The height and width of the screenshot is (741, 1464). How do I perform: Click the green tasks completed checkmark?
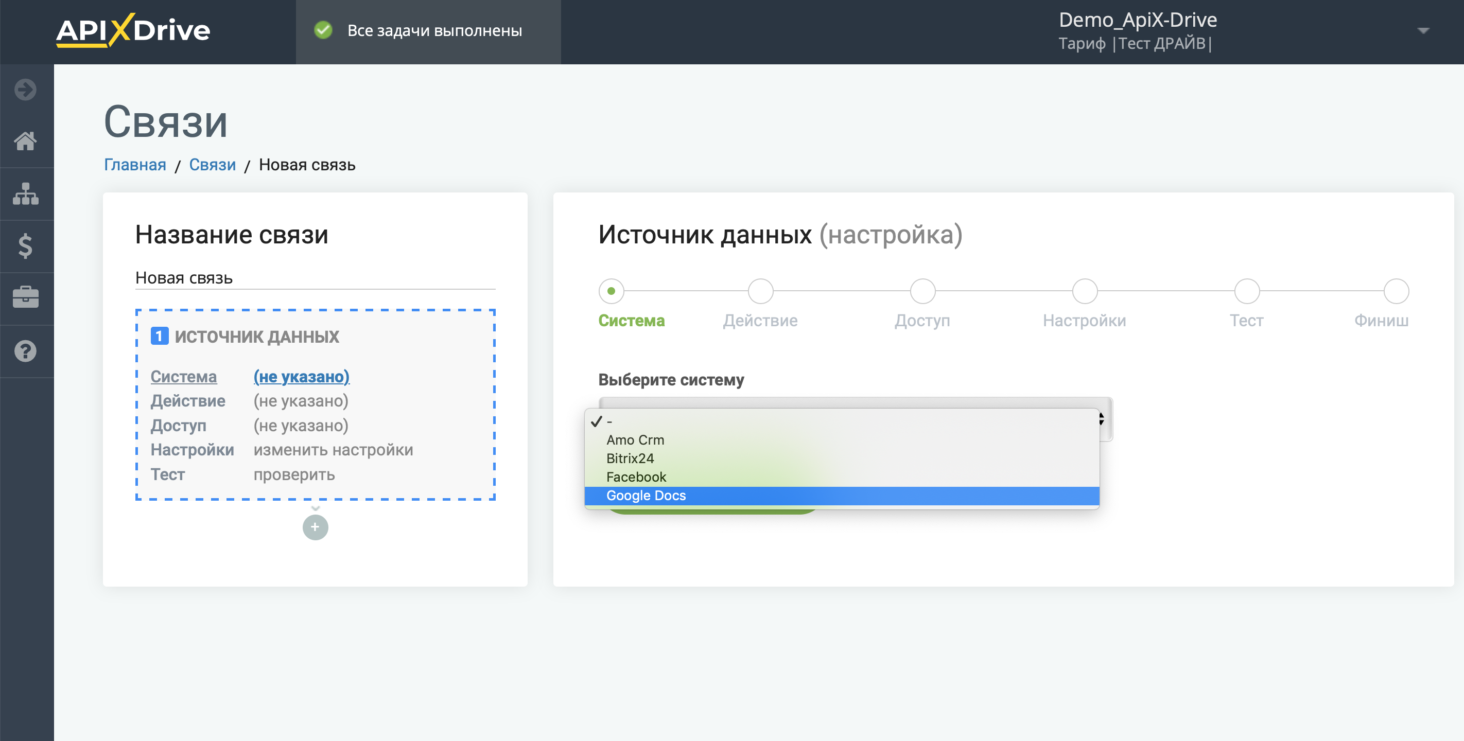pos(323,30)
